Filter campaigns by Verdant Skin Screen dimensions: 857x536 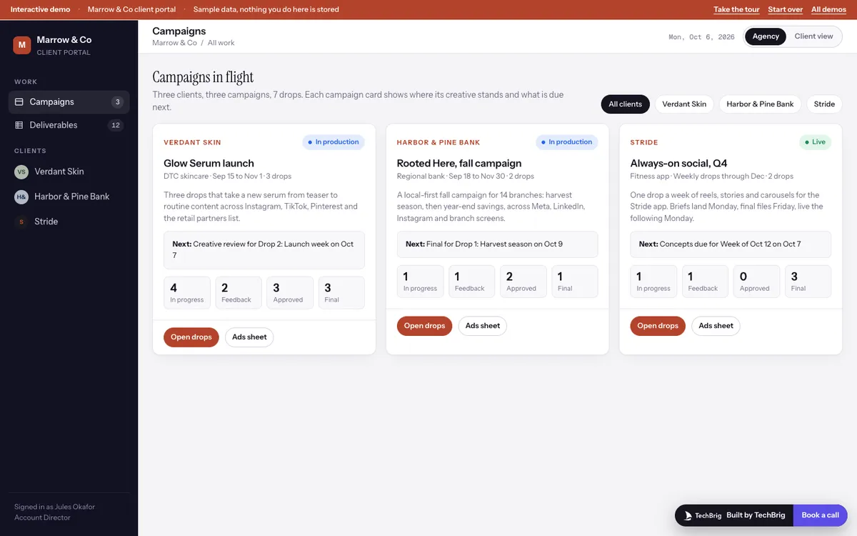pos(684,104)
